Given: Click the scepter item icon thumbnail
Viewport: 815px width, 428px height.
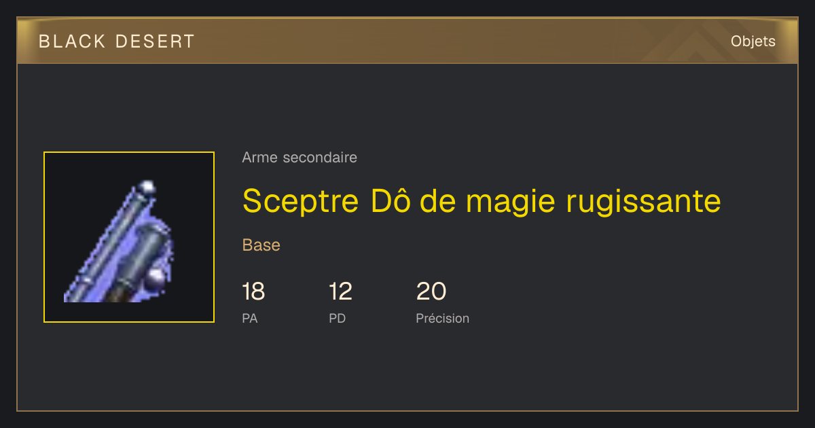Looking at the screenshot, I should (129, 237).
